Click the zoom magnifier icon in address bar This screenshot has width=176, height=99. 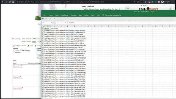click(x=134, y=2)
